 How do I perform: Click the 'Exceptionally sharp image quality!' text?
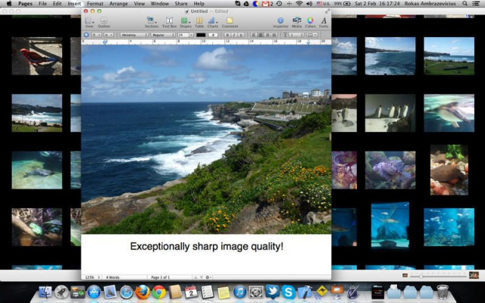click(x=206, y=246)
